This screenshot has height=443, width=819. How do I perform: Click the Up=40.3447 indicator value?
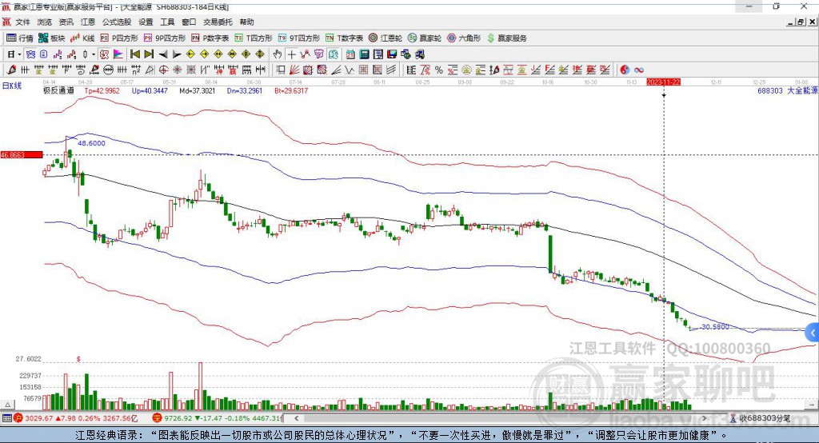click(150, 91)
